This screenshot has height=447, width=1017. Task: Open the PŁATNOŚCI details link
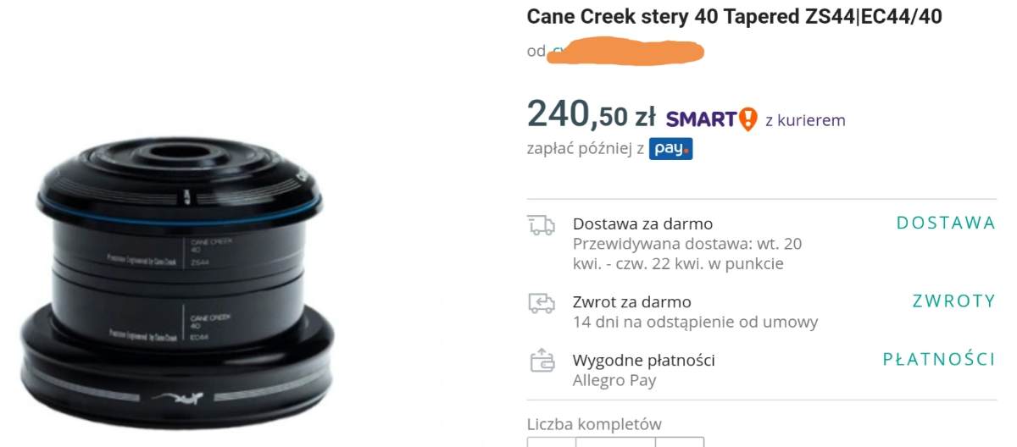tap(939, 359)
